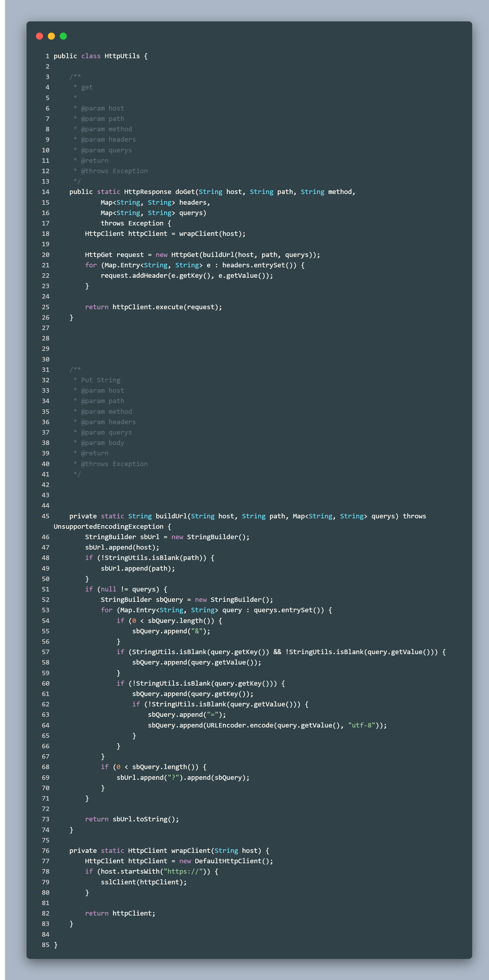Click 'HttpGet request' on line 20
The image size is (489, 980).
tap(114, 255)
